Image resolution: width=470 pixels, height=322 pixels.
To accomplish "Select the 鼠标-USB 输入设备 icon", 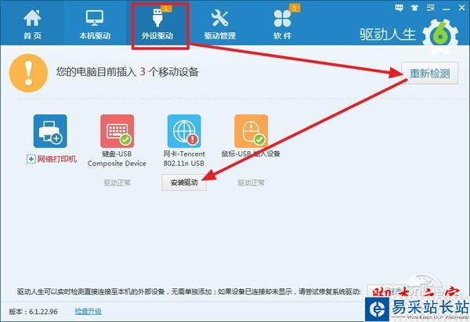I will (251, 131).
